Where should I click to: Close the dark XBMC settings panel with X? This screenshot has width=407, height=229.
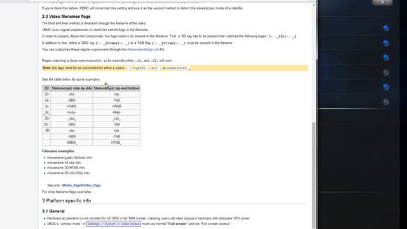[382, 3]
